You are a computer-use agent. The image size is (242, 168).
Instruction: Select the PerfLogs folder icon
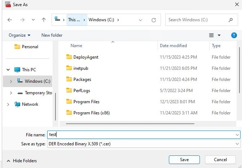click(69, 90)
